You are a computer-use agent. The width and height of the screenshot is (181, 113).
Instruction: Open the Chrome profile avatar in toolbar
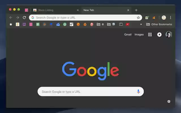(164, 18)
